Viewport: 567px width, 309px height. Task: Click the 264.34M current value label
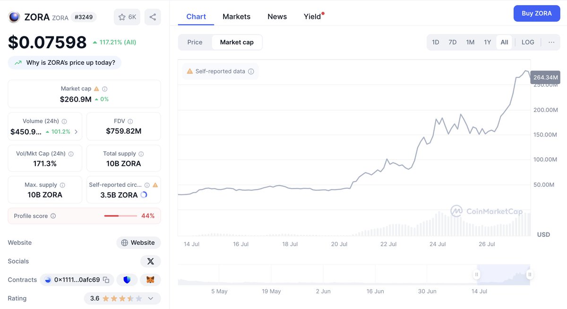[545, 77]
